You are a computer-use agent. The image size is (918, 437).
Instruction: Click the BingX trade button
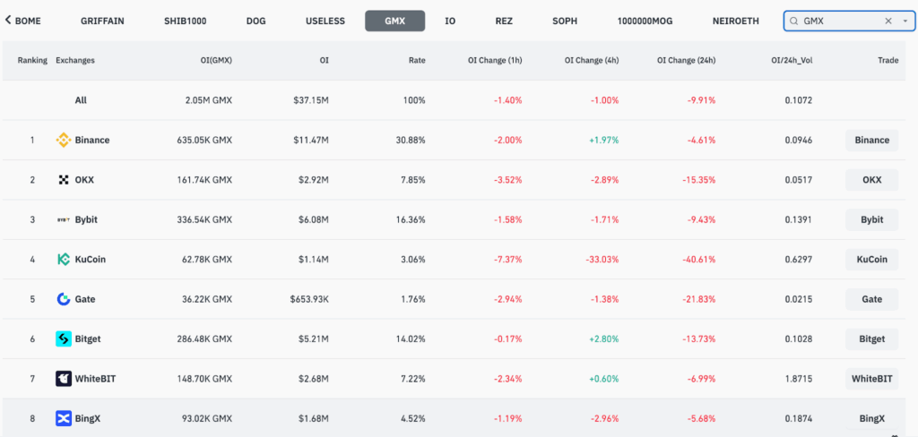871,419
